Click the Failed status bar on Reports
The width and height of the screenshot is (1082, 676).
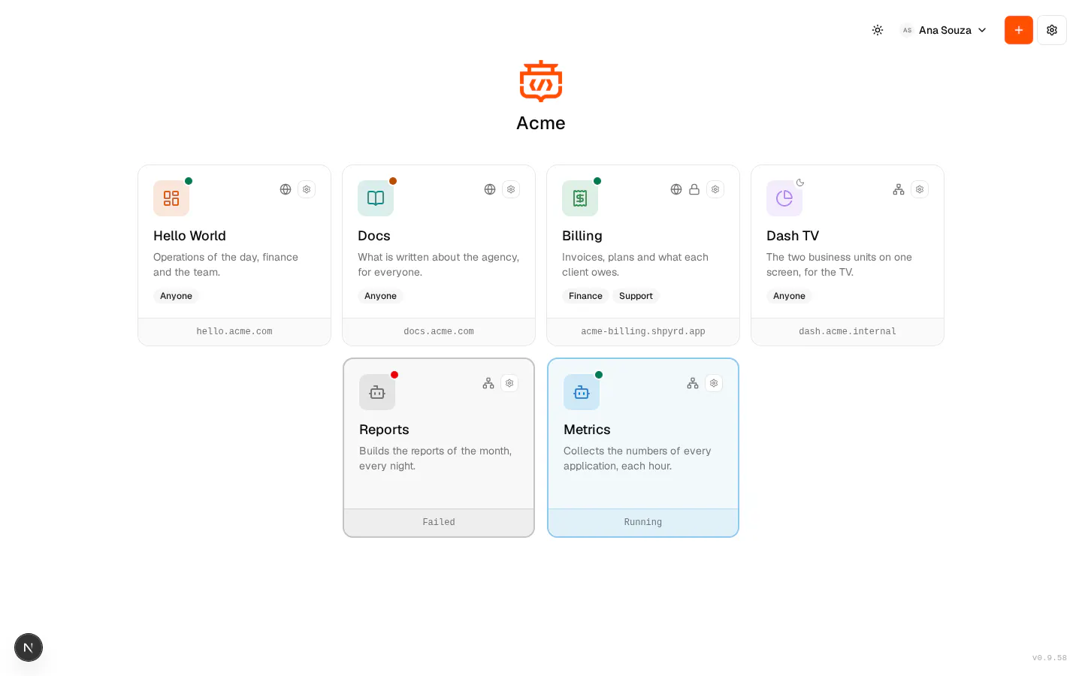pyautogui.click(x=439, y=522)
